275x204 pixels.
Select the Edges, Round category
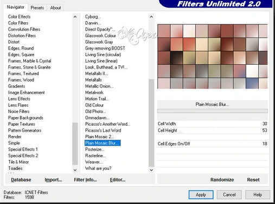click(21, 48)
